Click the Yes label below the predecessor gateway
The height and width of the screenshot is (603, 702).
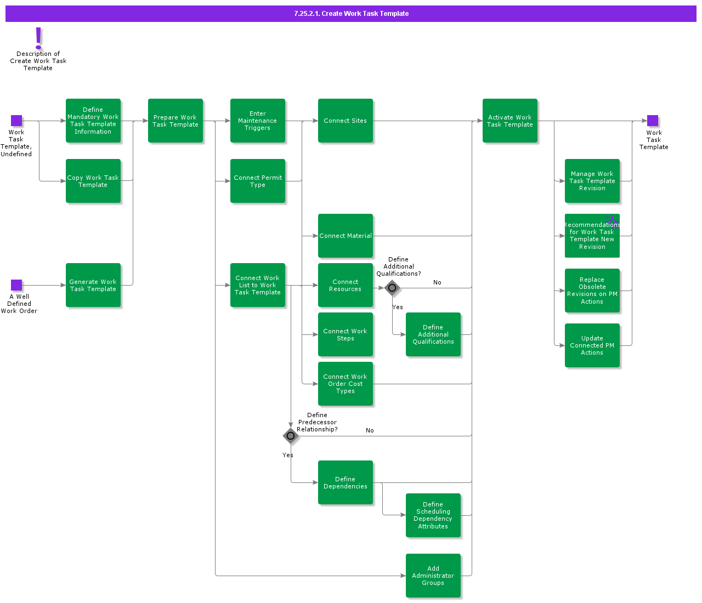click(x=288, y=455)
